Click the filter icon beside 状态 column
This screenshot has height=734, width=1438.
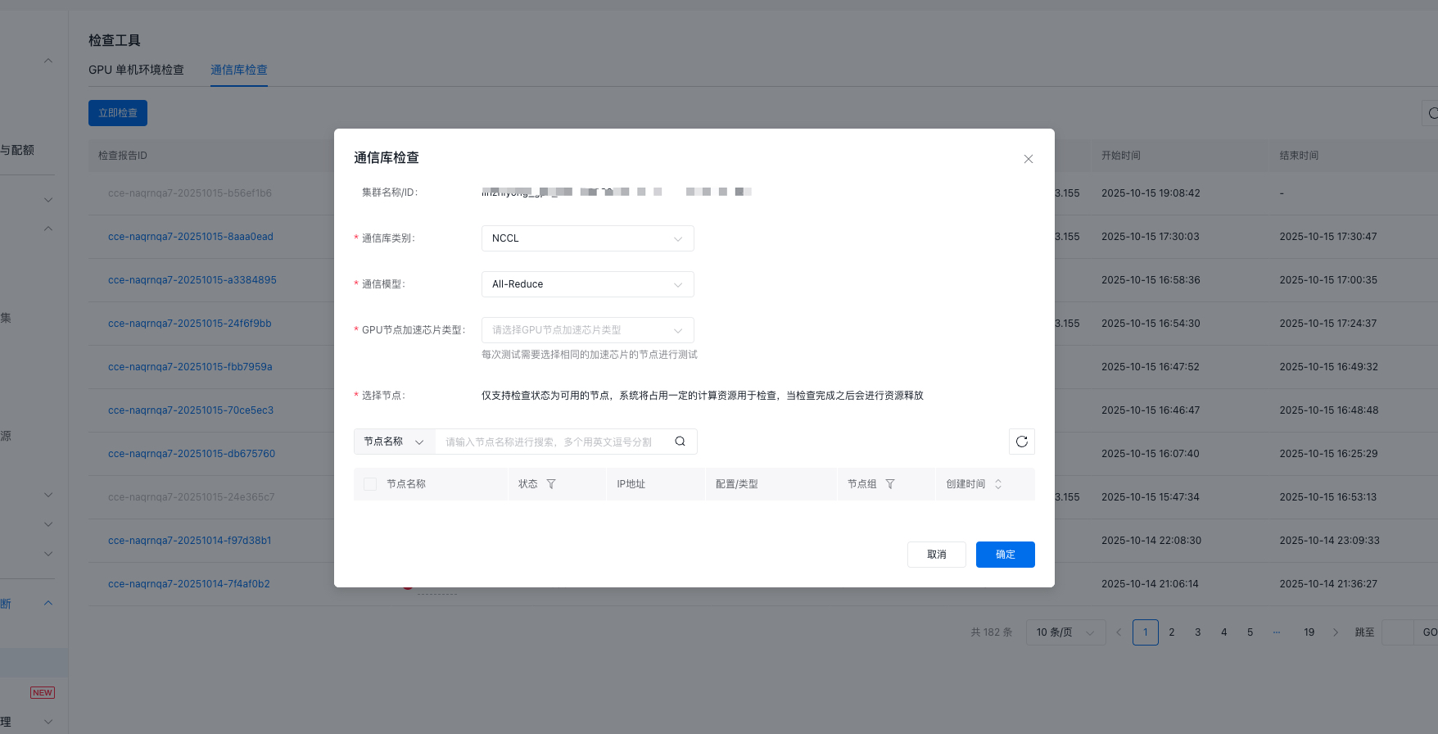551,484
